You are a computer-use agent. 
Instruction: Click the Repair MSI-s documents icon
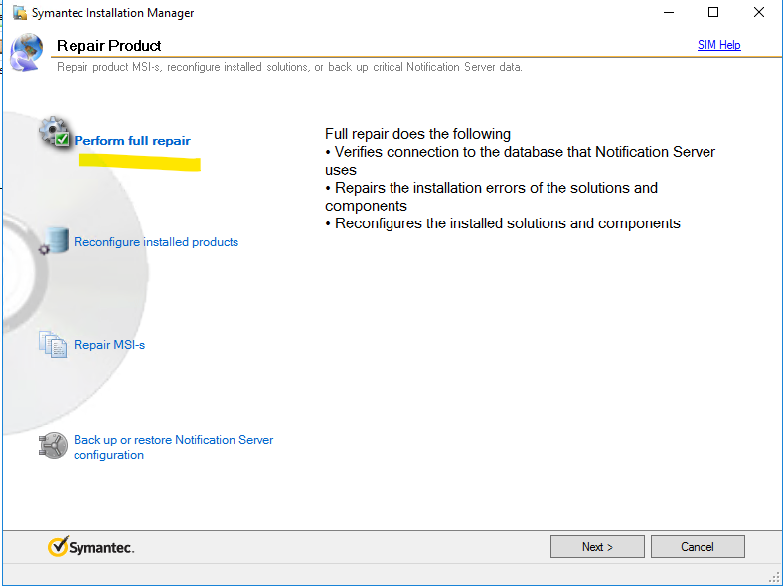tap(53, 344)
